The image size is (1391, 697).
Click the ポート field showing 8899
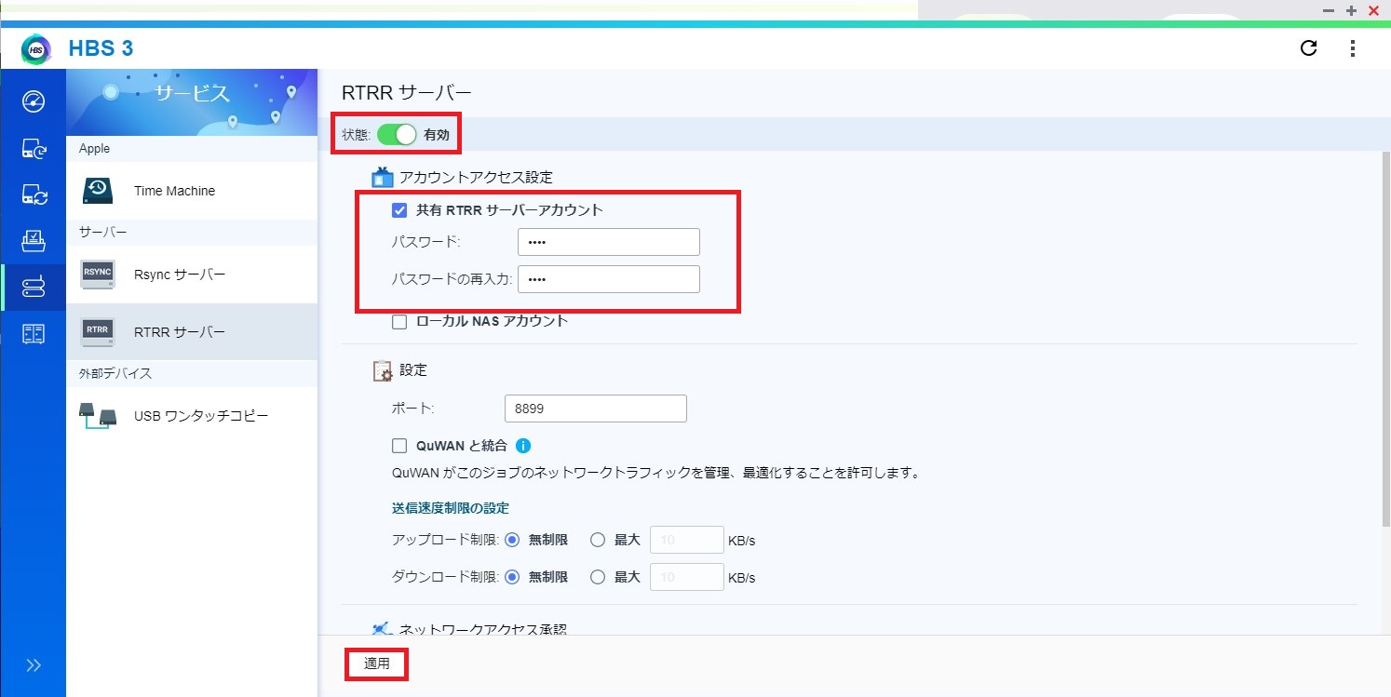coord(596,409)
